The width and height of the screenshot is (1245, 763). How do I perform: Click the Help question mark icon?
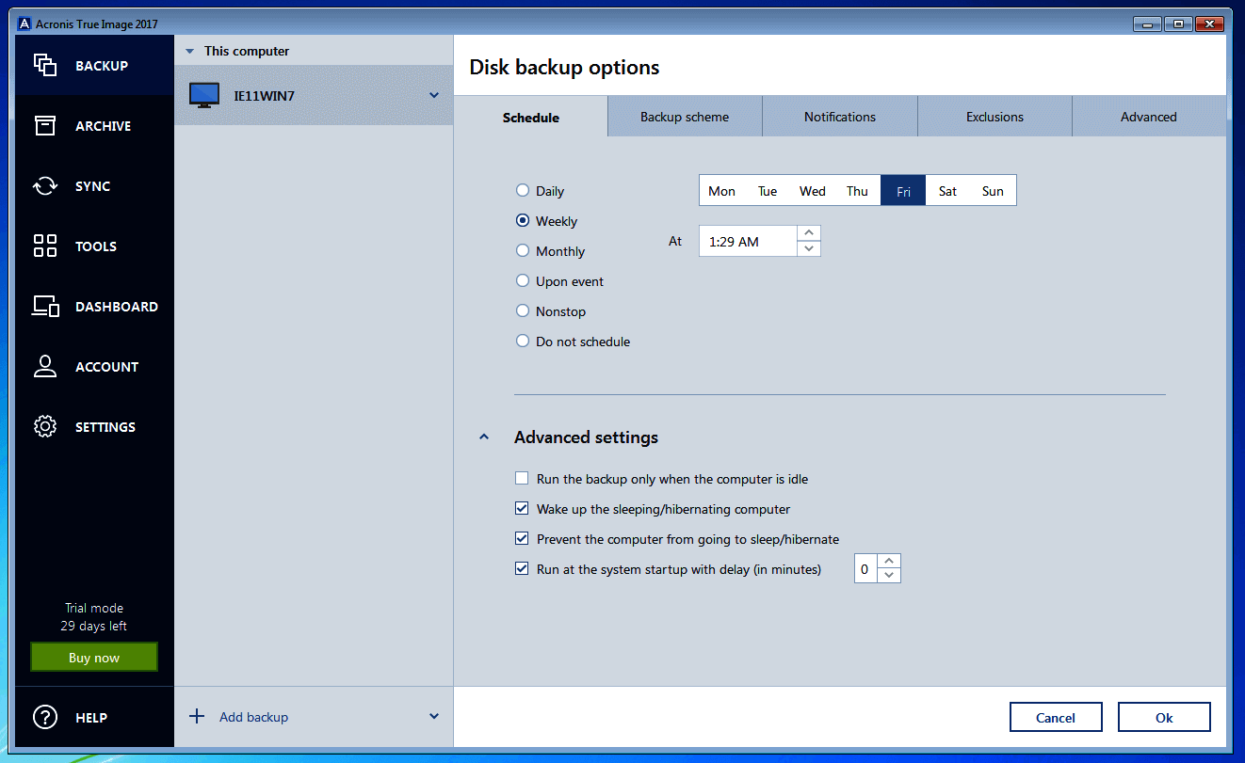[45, 717]
